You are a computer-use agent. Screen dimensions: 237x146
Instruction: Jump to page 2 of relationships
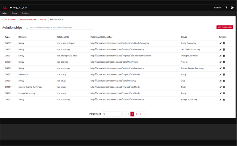click(x=136, y=114)
